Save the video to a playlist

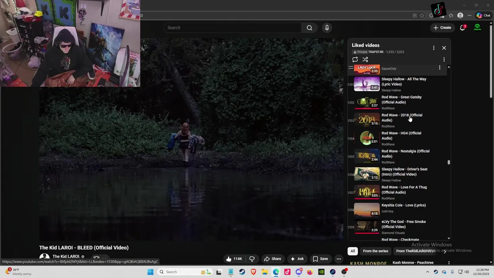coord(320,259)
